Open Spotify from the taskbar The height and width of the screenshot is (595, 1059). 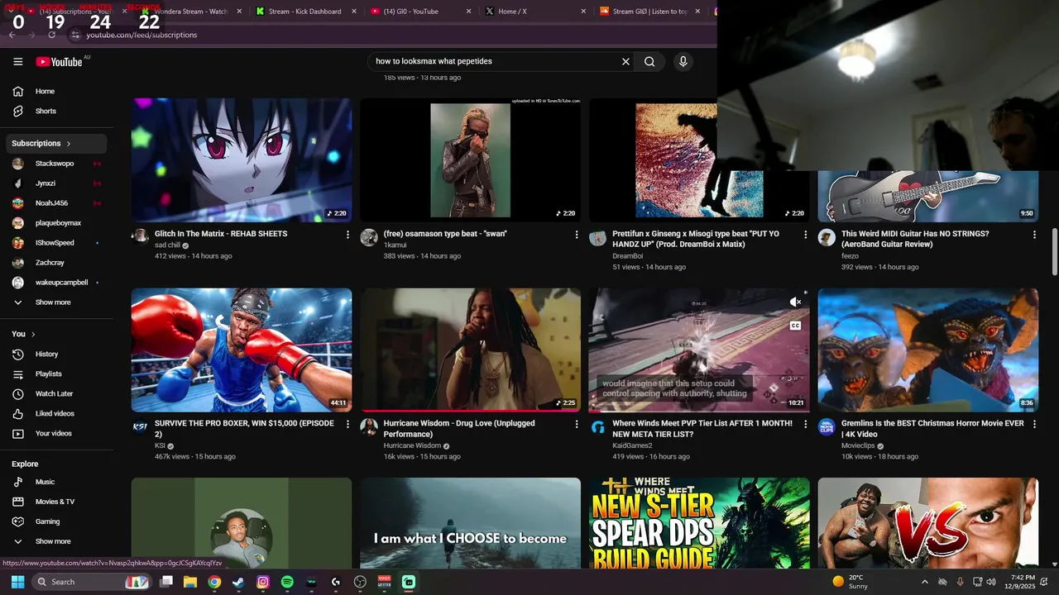287,582
